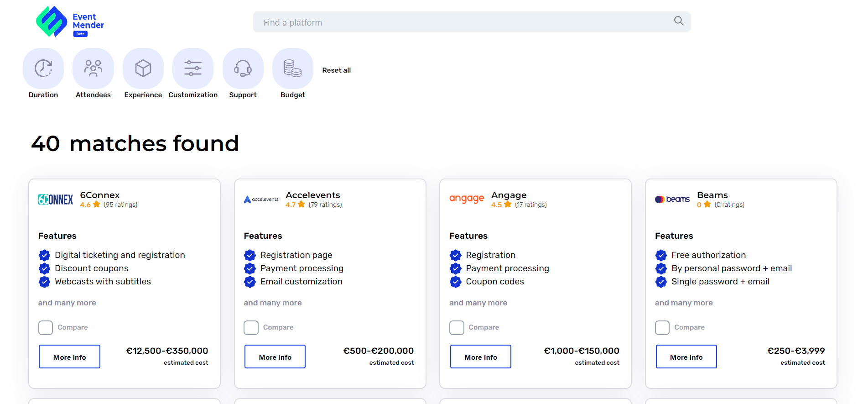This screenshot has width=863, height=404.
Task: Open the Accelevents platform title
Action: coord(313,195)
